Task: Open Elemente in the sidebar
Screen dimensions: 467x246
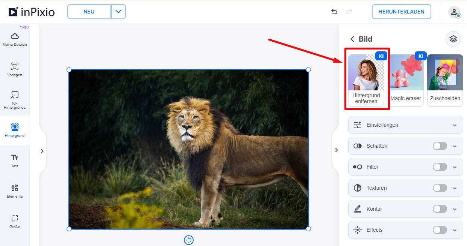Action: 15,191
